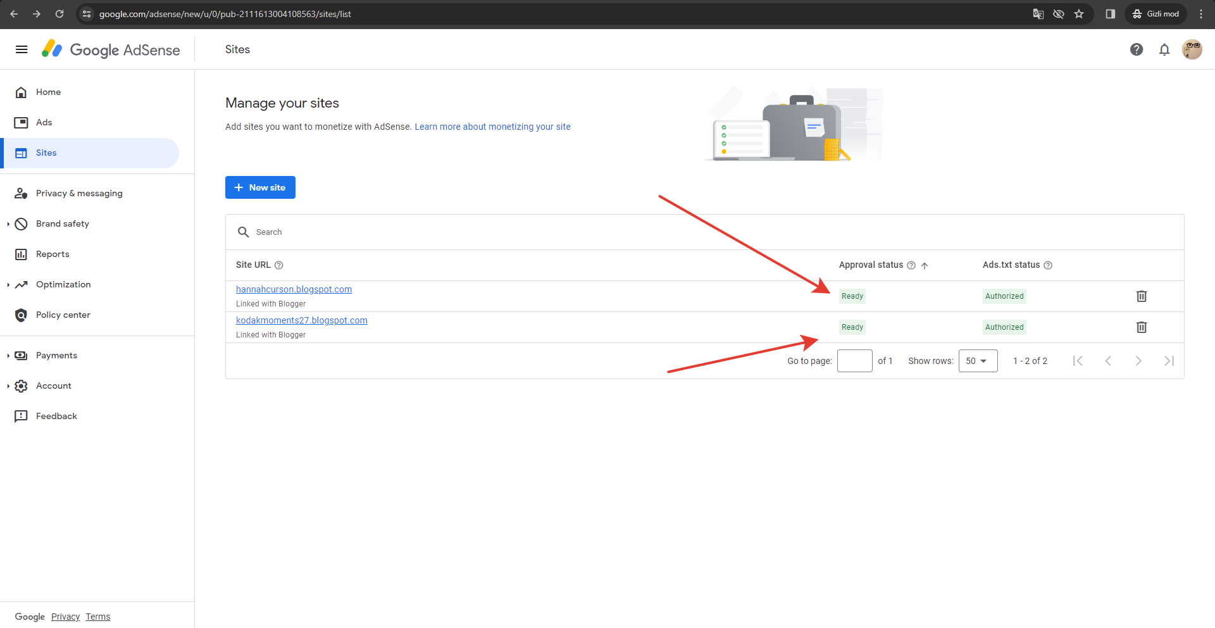Click the Ads.txt status column header
This screenshot has width=1215, height=628.
1011,265
